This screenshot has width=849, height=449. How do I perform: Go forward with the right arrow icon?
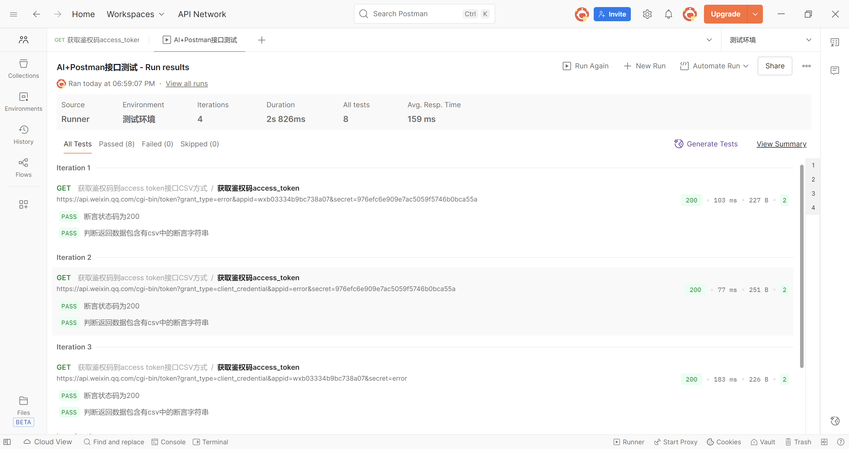(58, 14)
